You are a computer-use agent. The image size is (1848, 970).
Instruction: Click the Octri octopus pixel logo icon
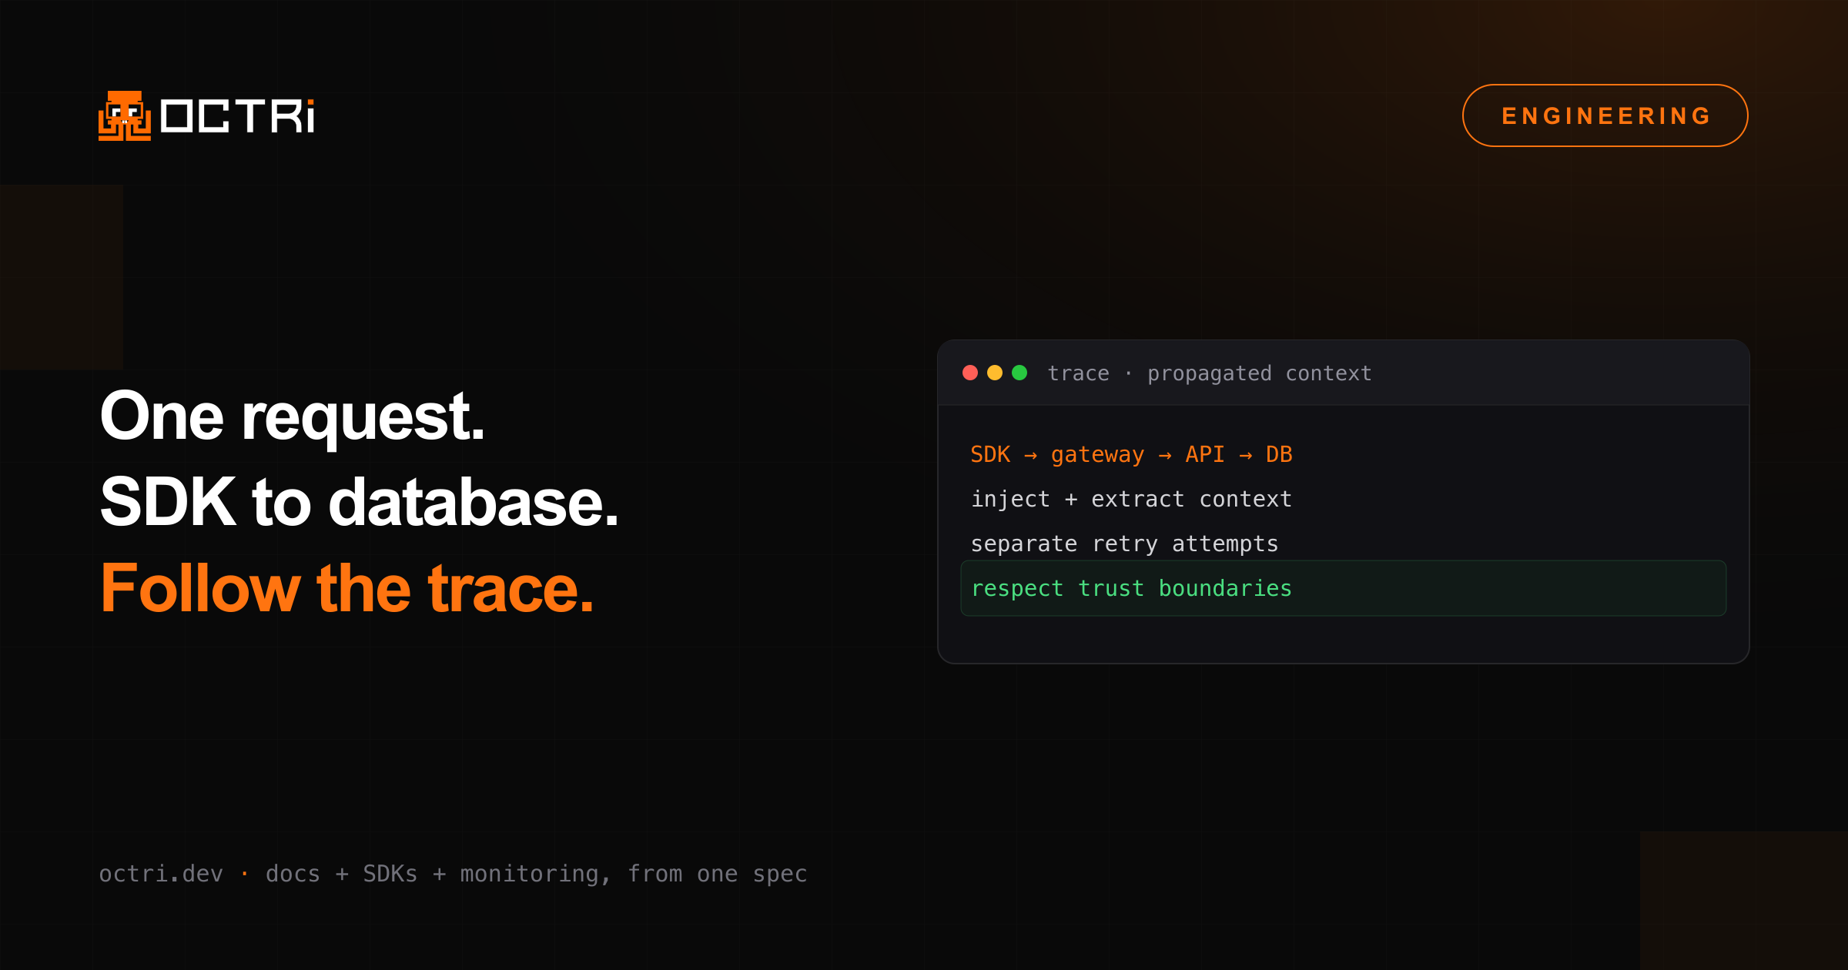coord(125,116)
